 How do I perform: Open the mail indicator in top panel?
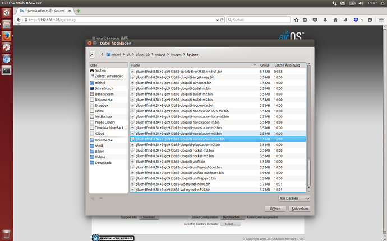coord(343,3)
